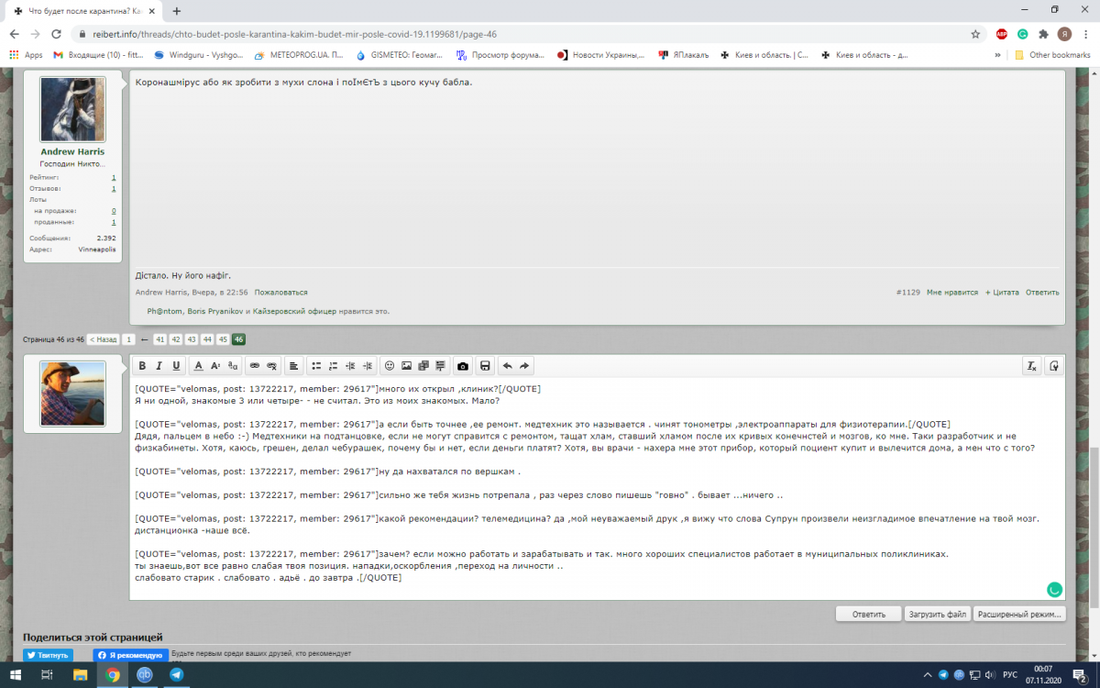Toggle bold formatting in the reply editor
Viewport: 1100px width, 688px height.
pyautogui.click(x=142, y=366)
